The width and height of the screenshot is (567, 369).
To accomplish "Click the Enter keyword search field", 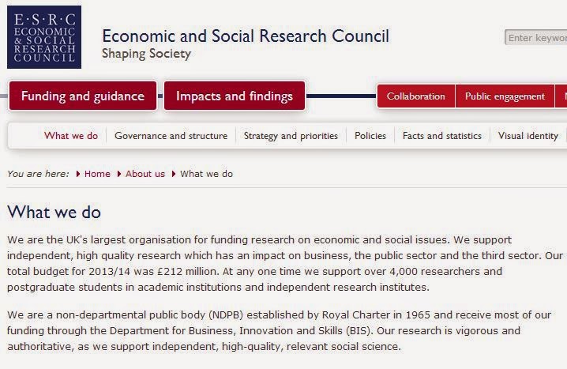I will pos(537,37).
